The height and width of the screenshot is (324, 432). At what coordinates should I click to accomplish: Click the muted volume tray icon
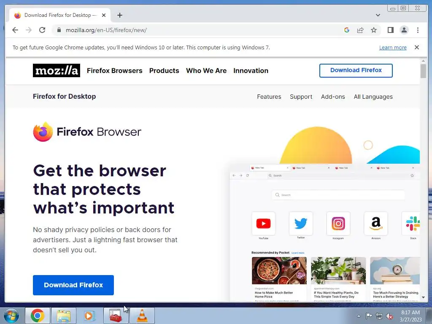pos(389,316)
